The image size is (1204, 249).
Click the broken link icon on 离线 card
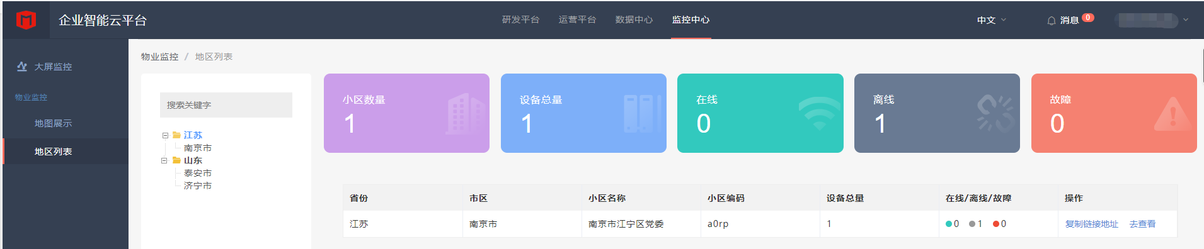coord(995,113)
